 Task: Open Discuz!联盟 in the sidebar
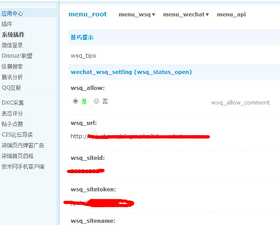17,56
